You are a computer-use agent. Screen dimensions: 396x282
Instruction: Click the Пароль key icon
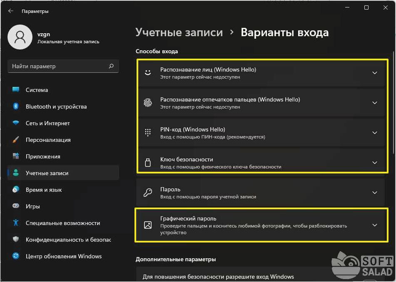148,193
